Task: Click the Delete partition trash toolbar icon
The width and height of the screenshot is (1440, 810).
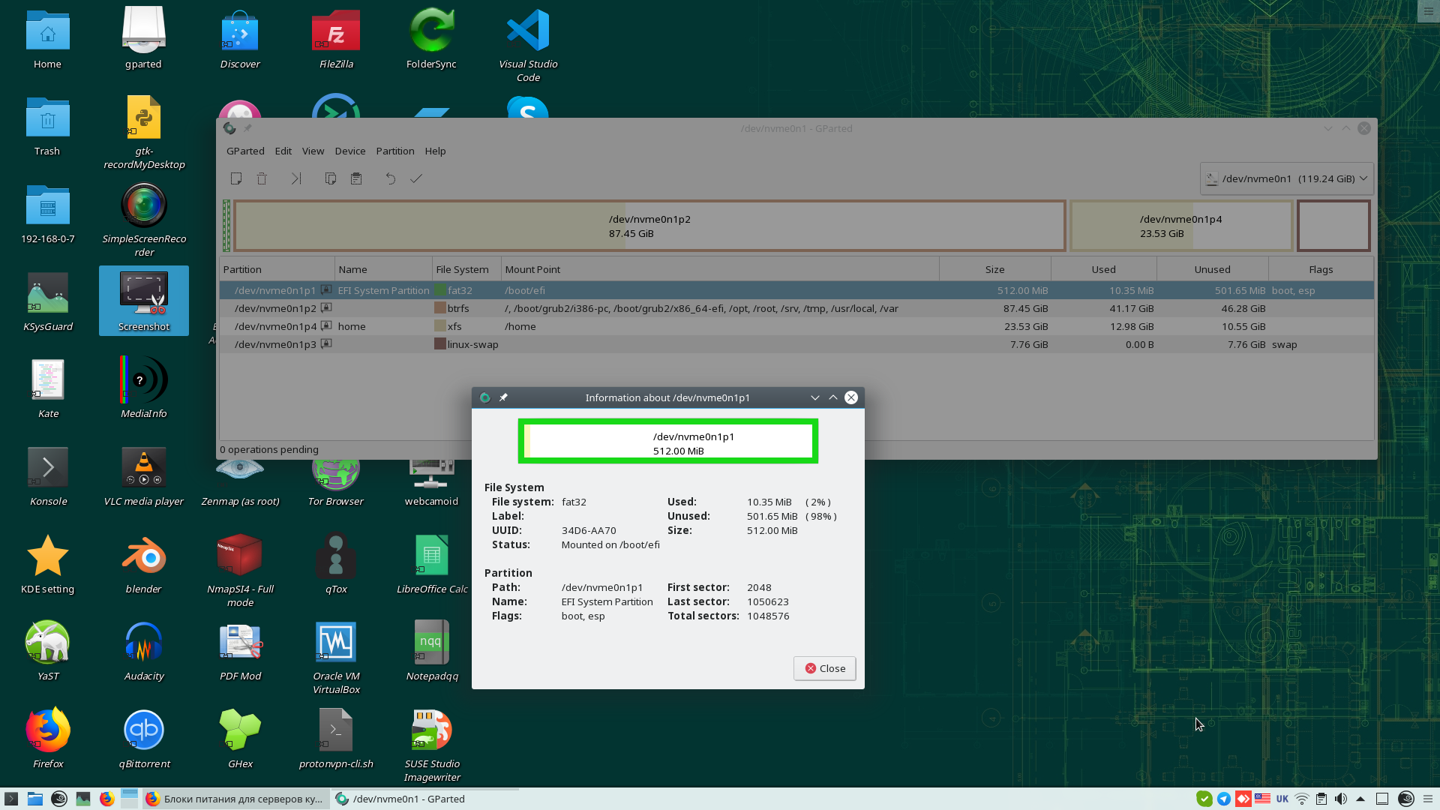Action: [262, 178]
